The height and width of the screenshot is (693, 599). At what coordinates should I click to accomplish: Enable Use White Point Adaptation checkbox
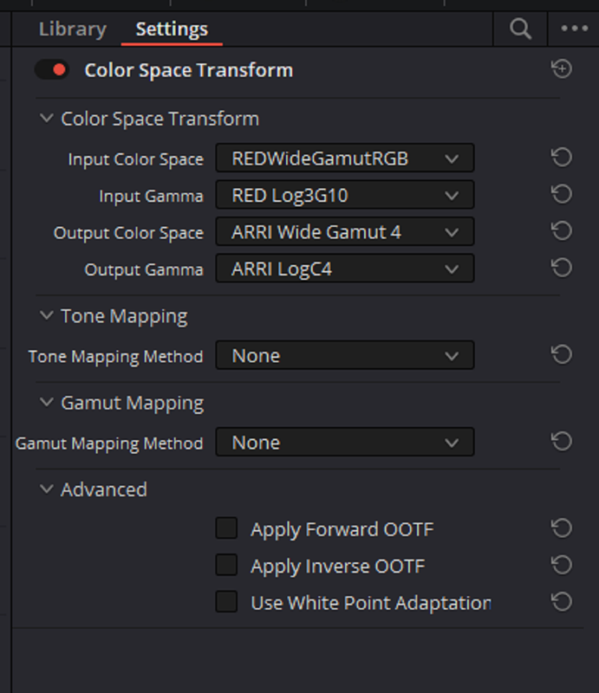coord(226,601)
